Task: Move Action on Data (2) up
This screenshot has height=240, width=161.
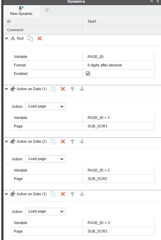Action: coord(72,141)
